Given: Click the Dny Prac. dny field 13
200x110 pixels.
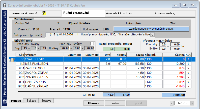Looking at the screenshot, I should 24,48.
